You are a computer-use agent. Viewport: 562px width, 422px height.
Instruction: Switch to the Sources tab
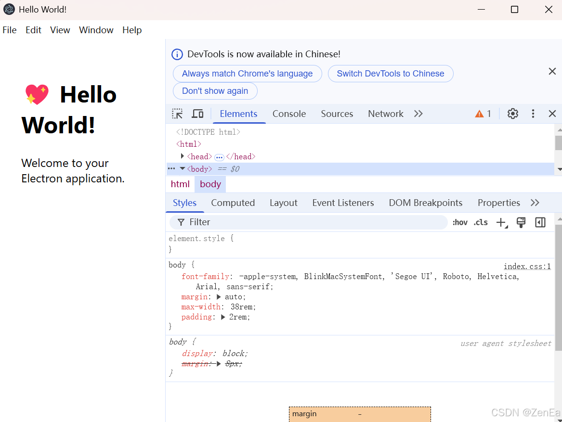tap(337, 114)
